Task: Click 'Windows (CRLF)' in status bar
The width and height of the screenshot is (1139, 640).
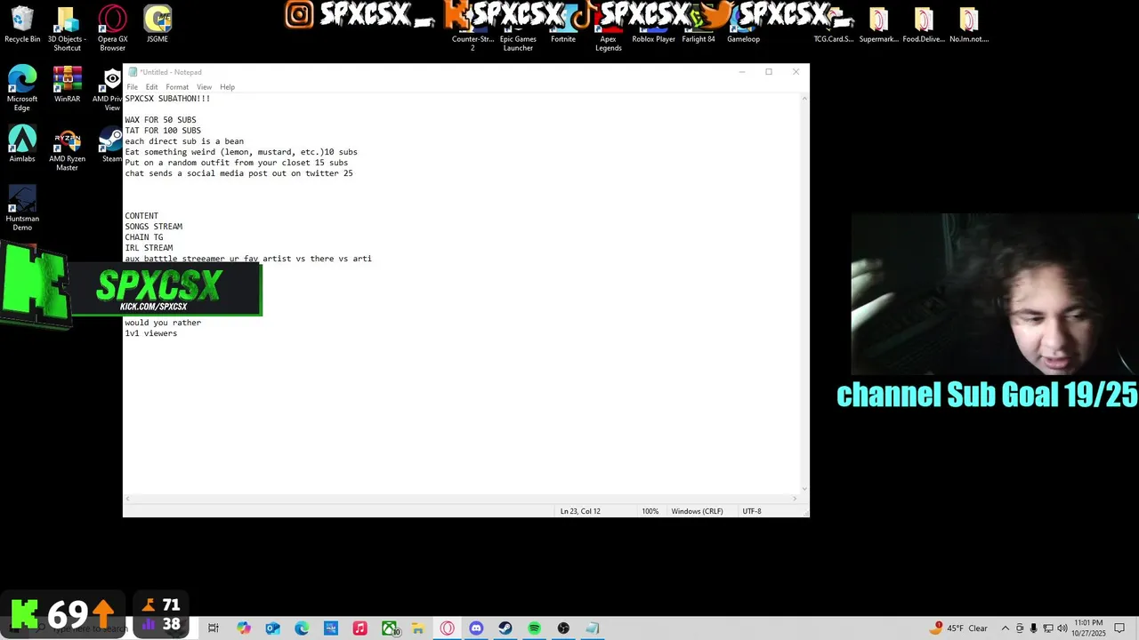Action: click(x=697, y=511)
